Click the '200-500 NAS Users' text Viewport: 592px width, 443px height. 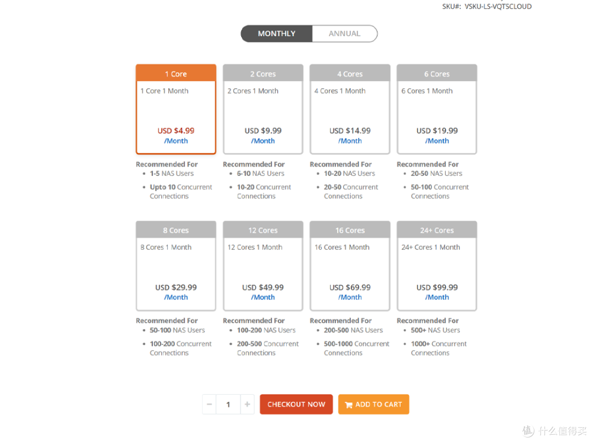coord(353,330)
